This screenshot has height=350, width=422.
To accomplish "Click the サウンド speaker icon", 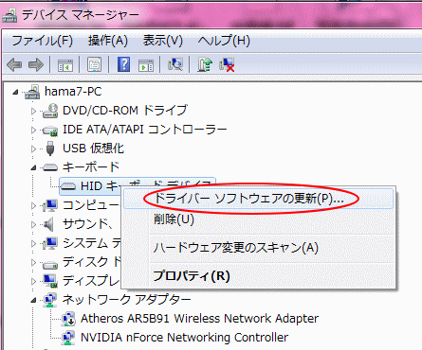I will (x=48, y=224).
